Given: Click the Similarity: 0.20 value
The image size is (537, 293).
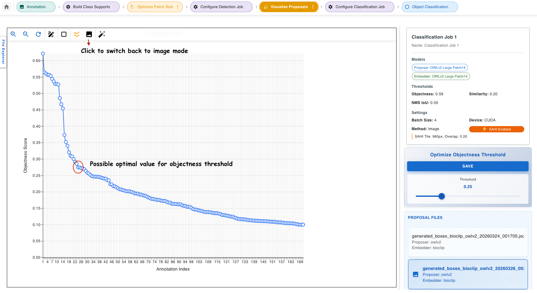Looking at the screenshot, I should click(x=483, y=94).
